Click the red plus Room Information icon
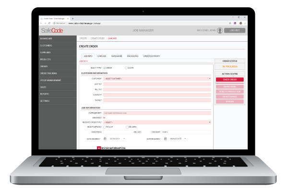 click(99, 148)
